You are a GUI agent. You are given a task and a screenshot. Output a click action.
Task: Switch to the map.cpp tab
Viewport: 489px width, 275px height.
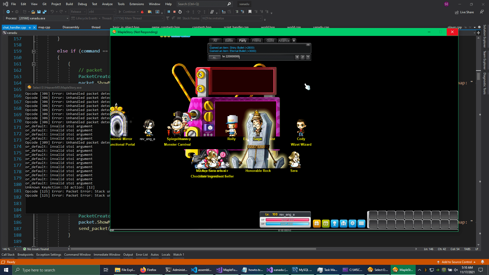[x=44, y=27]
